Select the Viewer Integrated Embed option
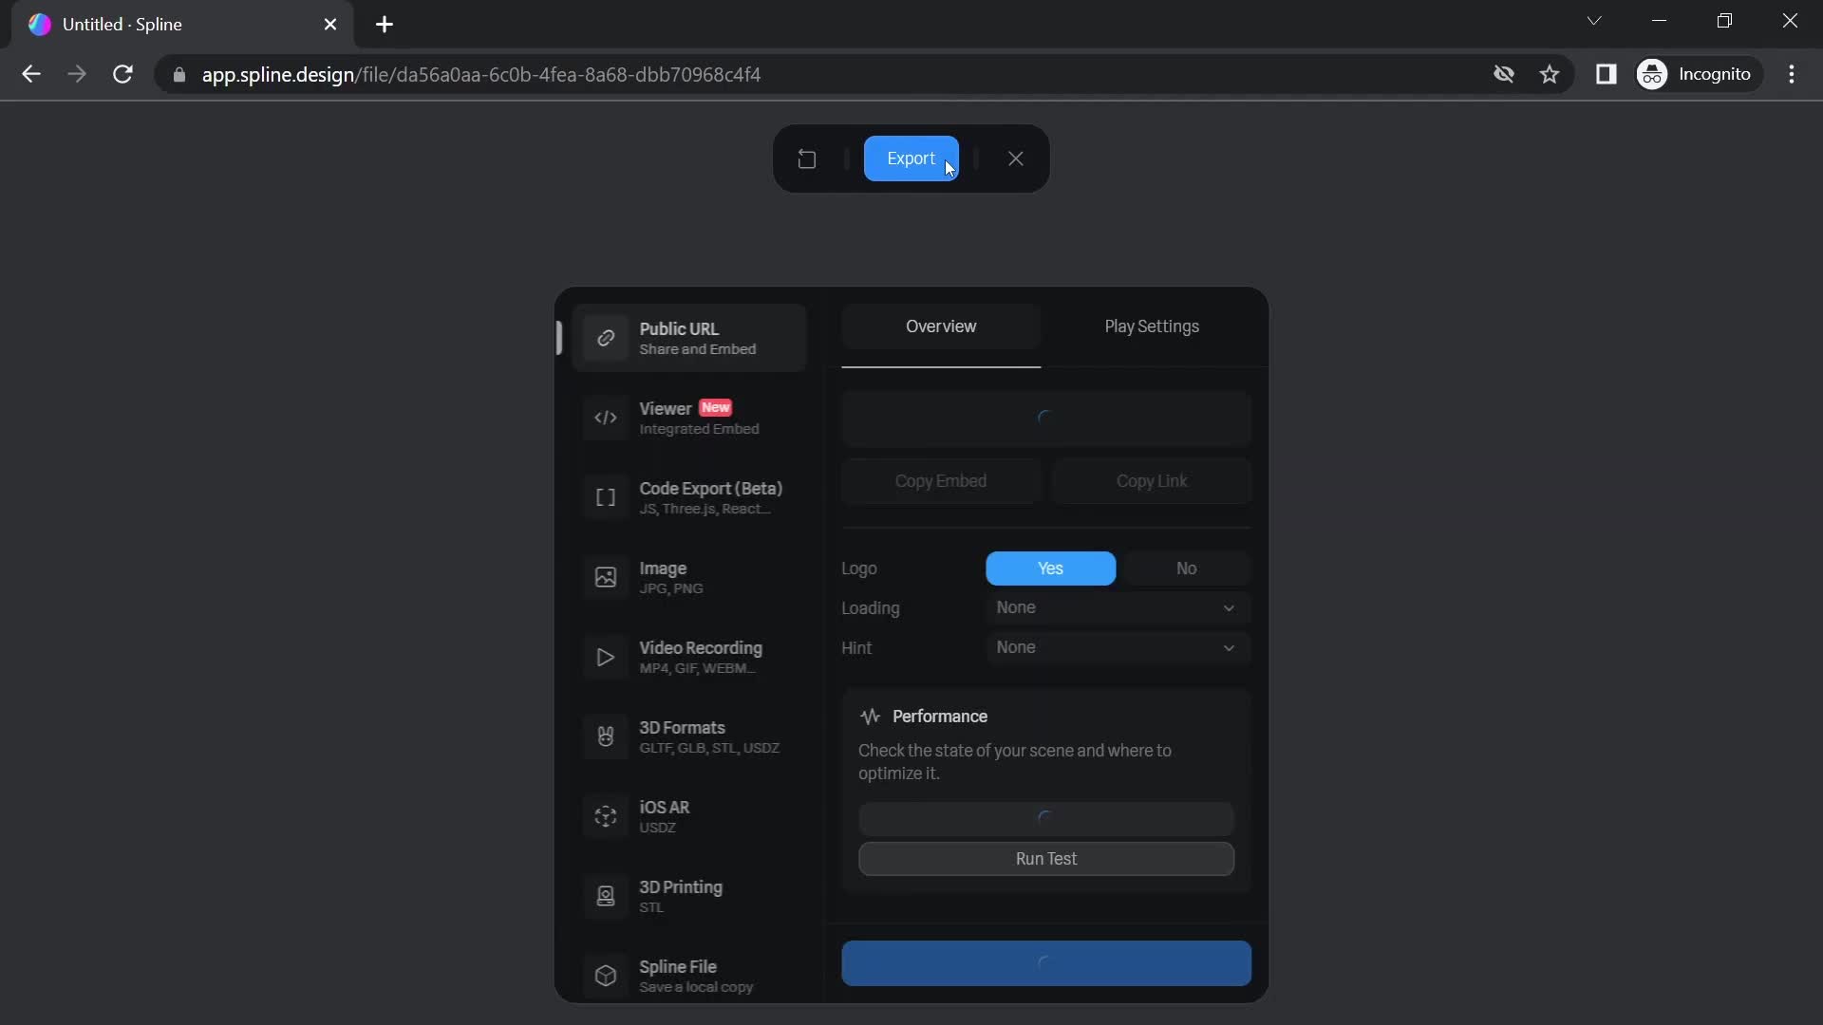Image resolution: width=1823 pixels, height=1025 pixels. coord(695,417)
